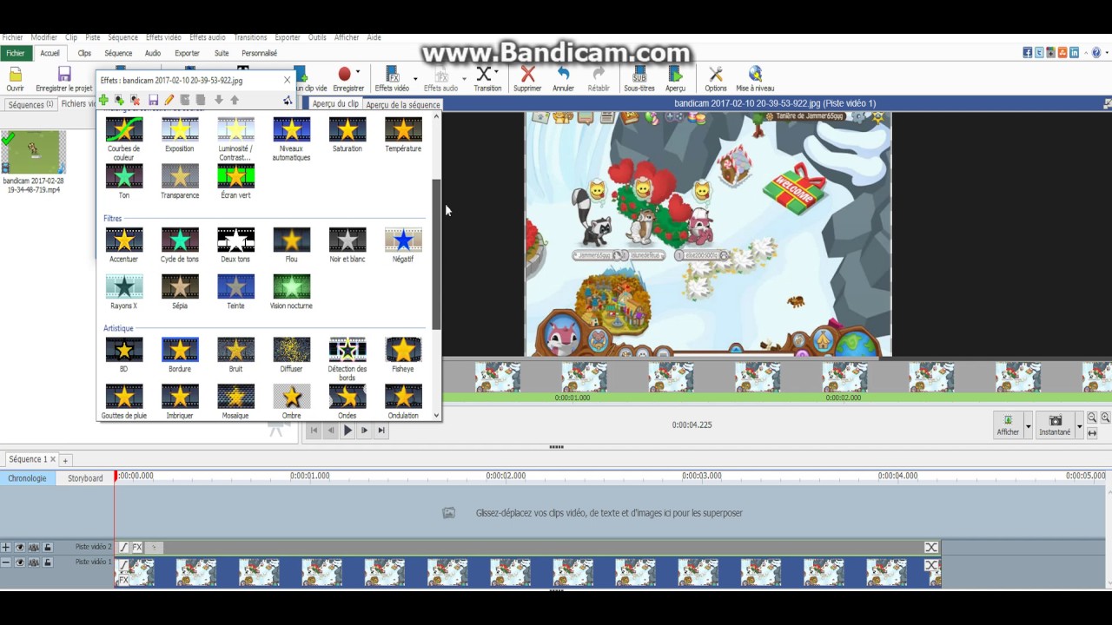Open the Effets vidéo menu
Screen dimensions: 1112x625
click(163, 37)
